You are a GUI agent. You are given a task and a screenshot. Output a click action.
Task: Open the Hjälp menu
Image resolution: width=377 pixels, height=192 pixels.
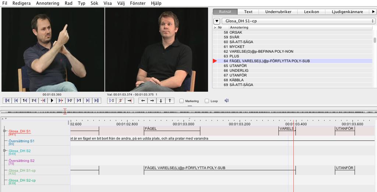tap(156, 3)
